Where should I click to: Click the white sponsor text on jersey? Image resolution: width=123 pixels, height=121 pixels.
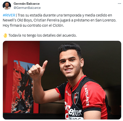click(73, 111)
